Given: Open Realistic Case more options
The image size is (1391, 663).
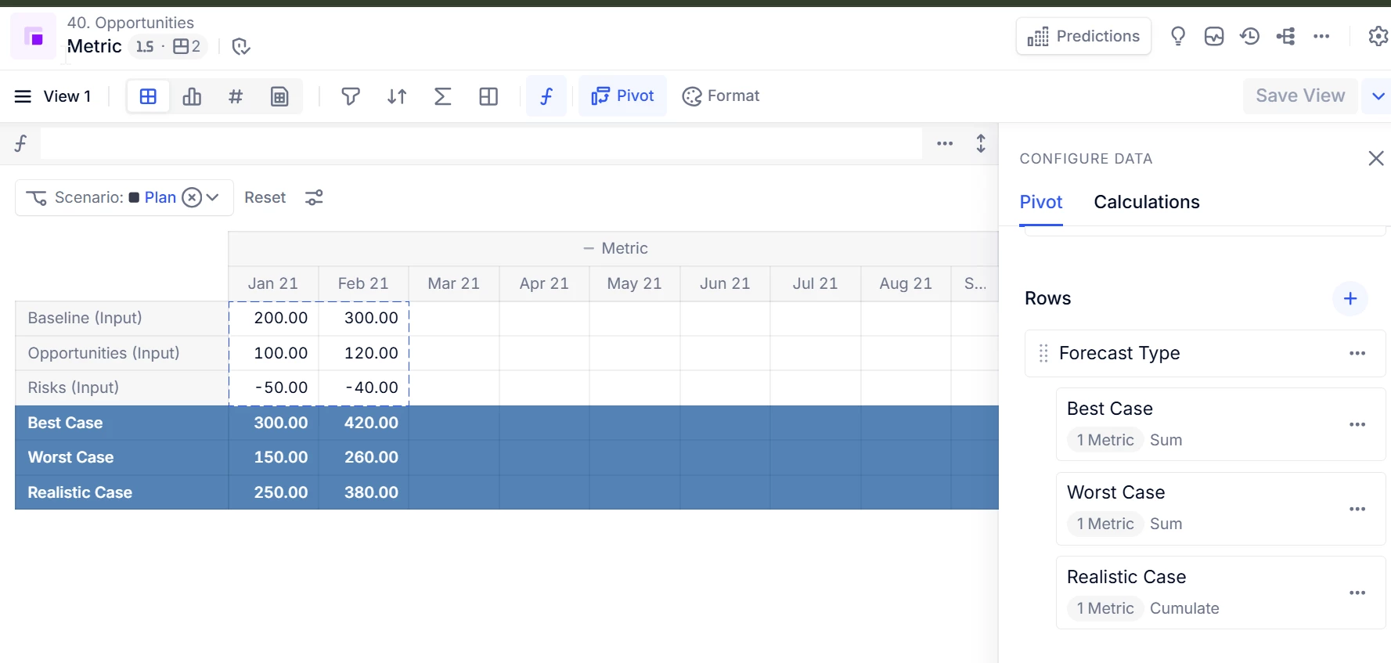Looking at the screenshot, I should click(x=1357, y=593).
